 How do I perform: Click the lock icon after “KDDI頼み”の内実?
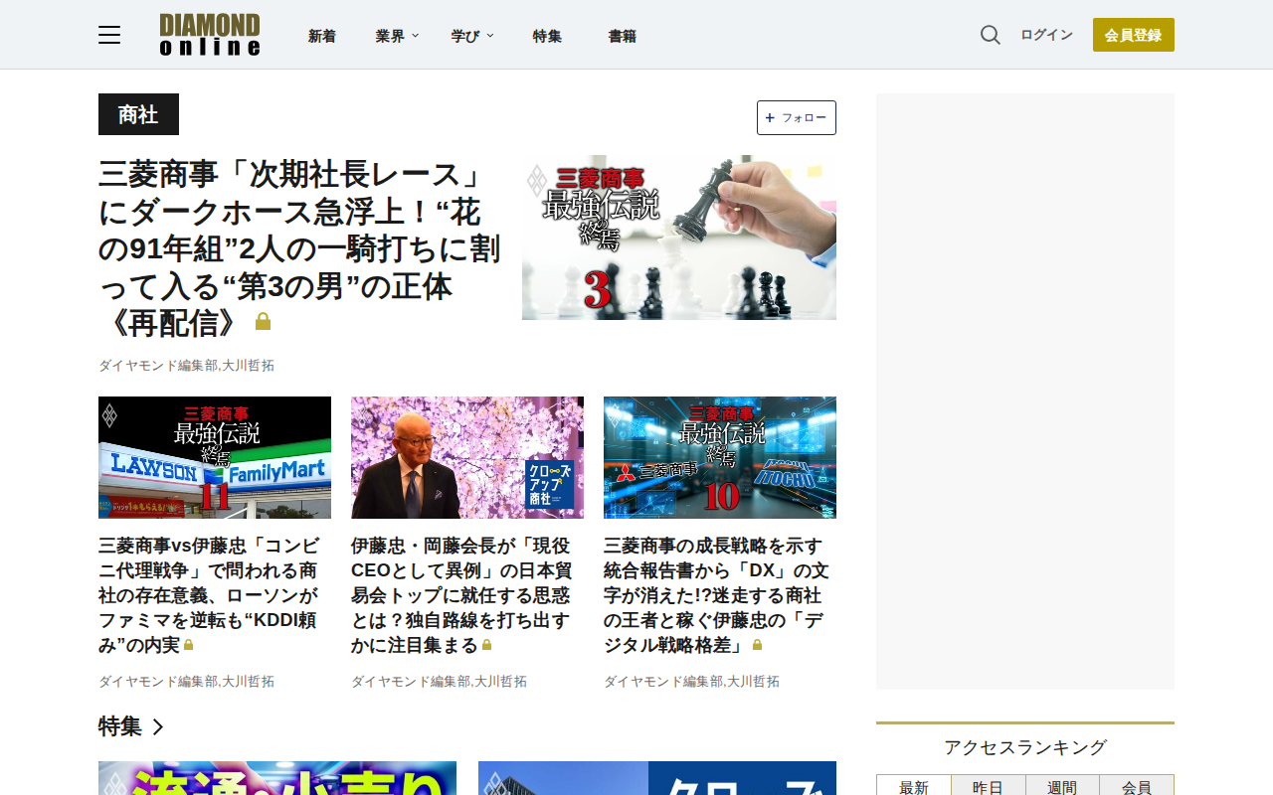point(189,645)
